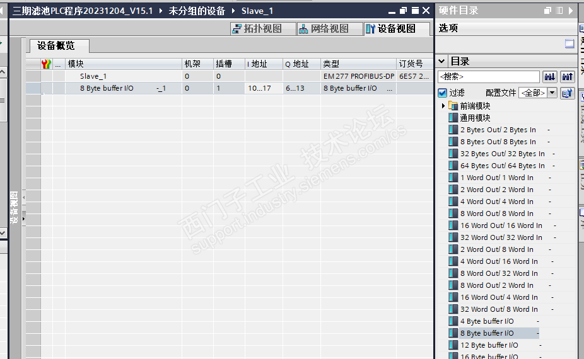Click the I 地址 column header
584x359 pixels.
coord(264,64)
